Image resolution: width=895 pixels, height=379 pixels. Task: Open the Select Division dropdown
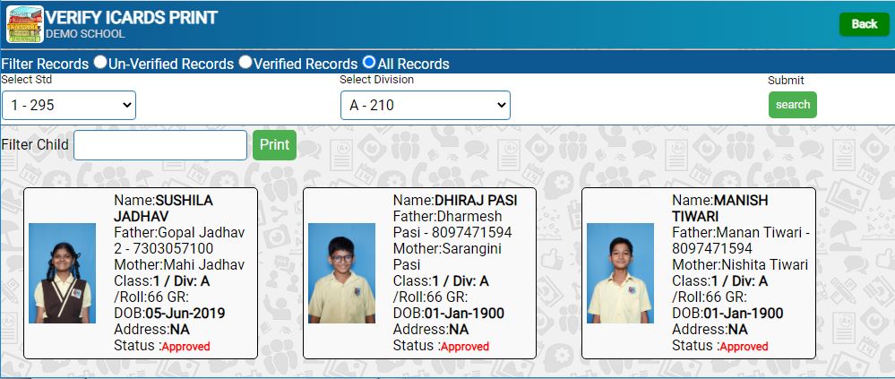click(426, 106)
